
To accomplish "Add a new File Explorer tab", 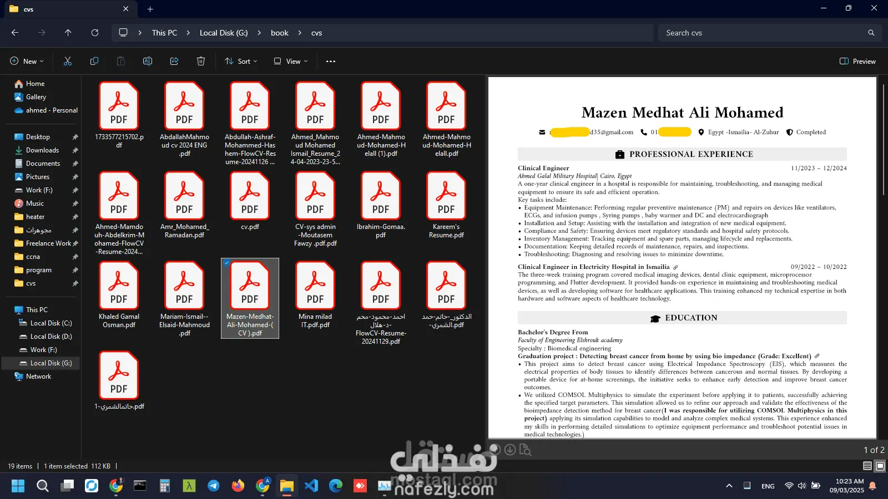I will point(150,9).
